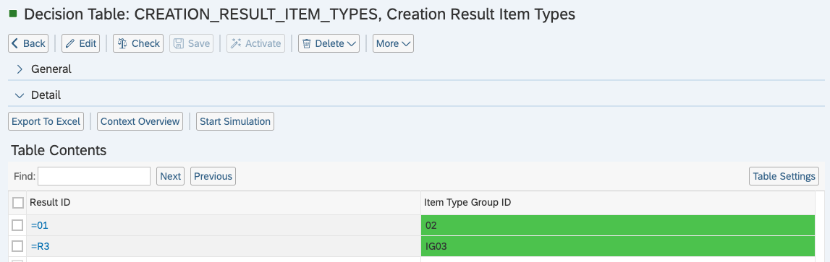Click the green status square beside title
The image size is (830, 262).
(x=13, y=14)
